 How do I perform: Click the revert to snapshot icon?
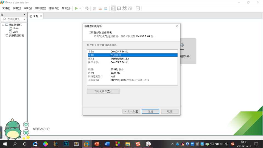[x=100, y=8]
